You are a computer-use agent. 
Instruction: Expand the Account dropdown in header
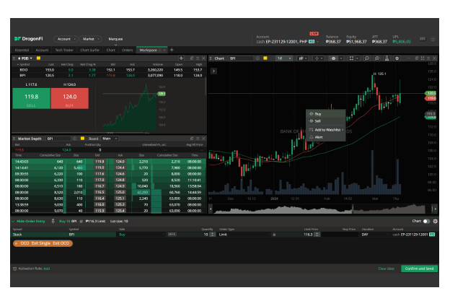coord(65,39)
